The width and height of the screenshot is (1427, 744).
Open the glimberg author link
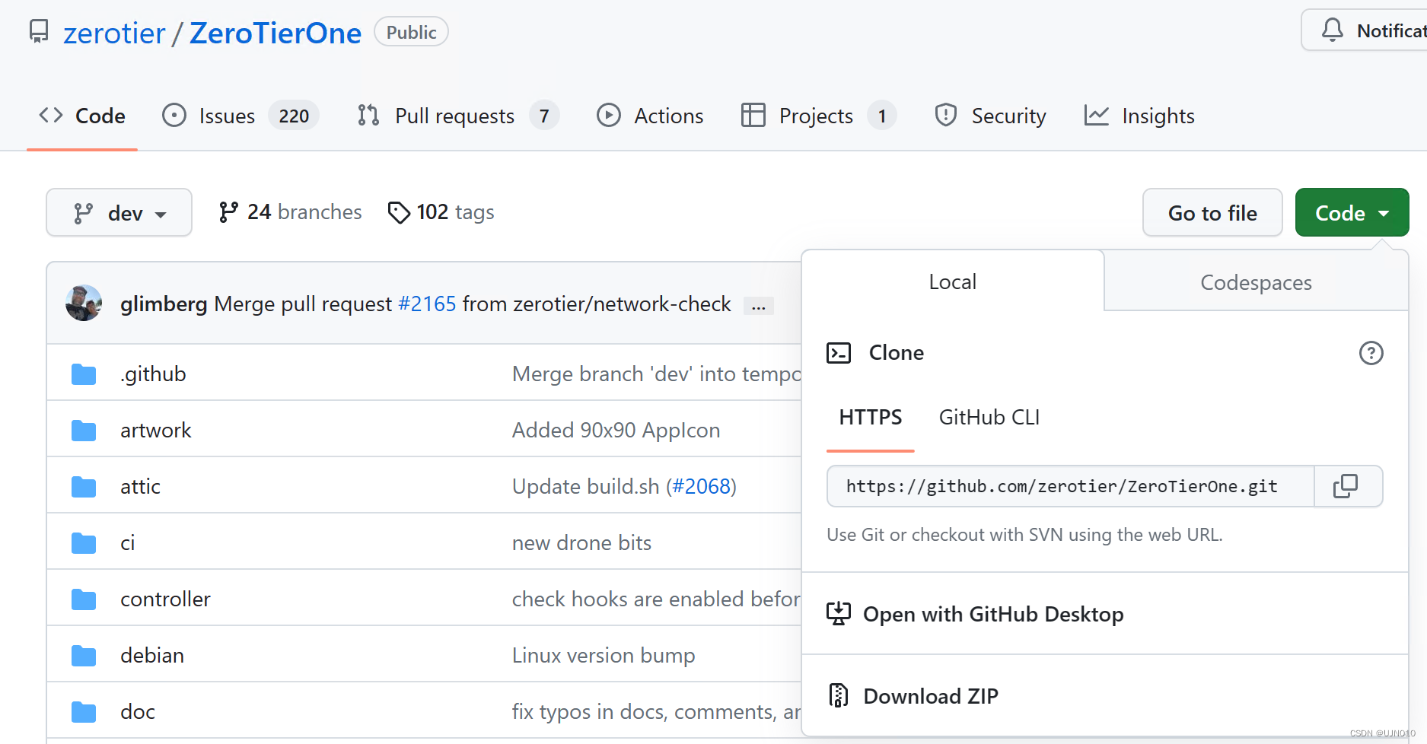click(164, 304)
